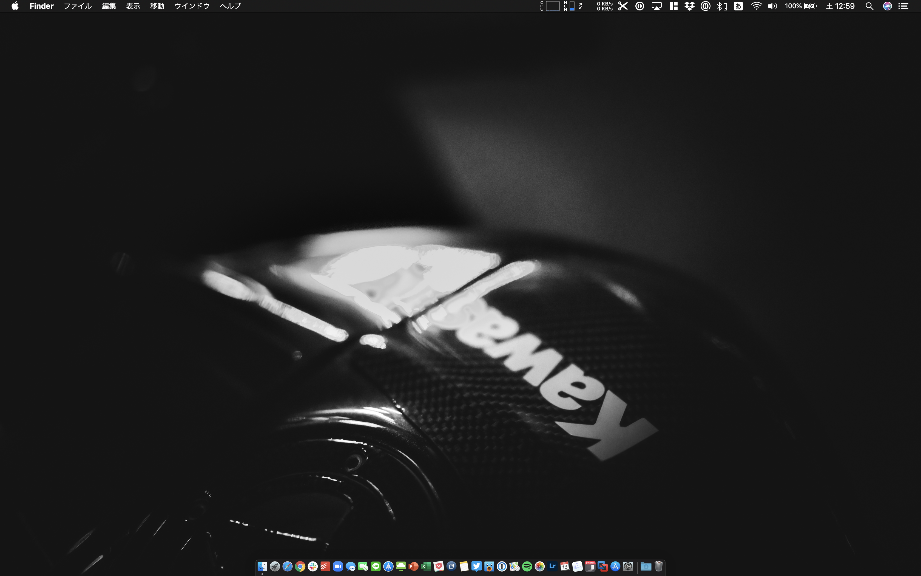Open Notes yellow notepad in Dock

(x=464, y=566)
